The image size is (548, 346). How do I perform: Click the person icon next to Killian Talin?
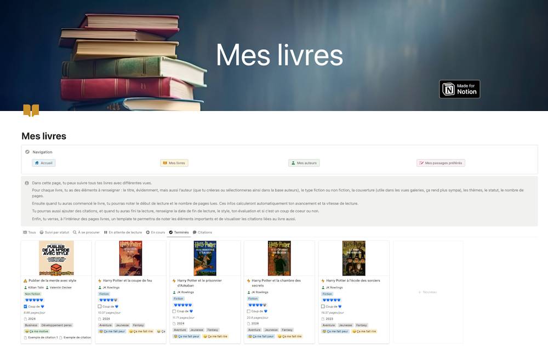(26, 288)
